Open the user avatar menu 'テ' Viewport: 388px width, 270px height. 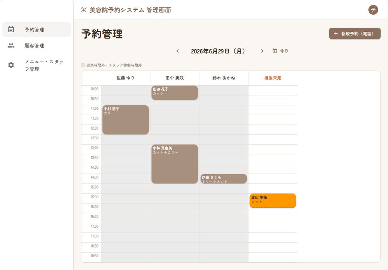coord(373,10)
